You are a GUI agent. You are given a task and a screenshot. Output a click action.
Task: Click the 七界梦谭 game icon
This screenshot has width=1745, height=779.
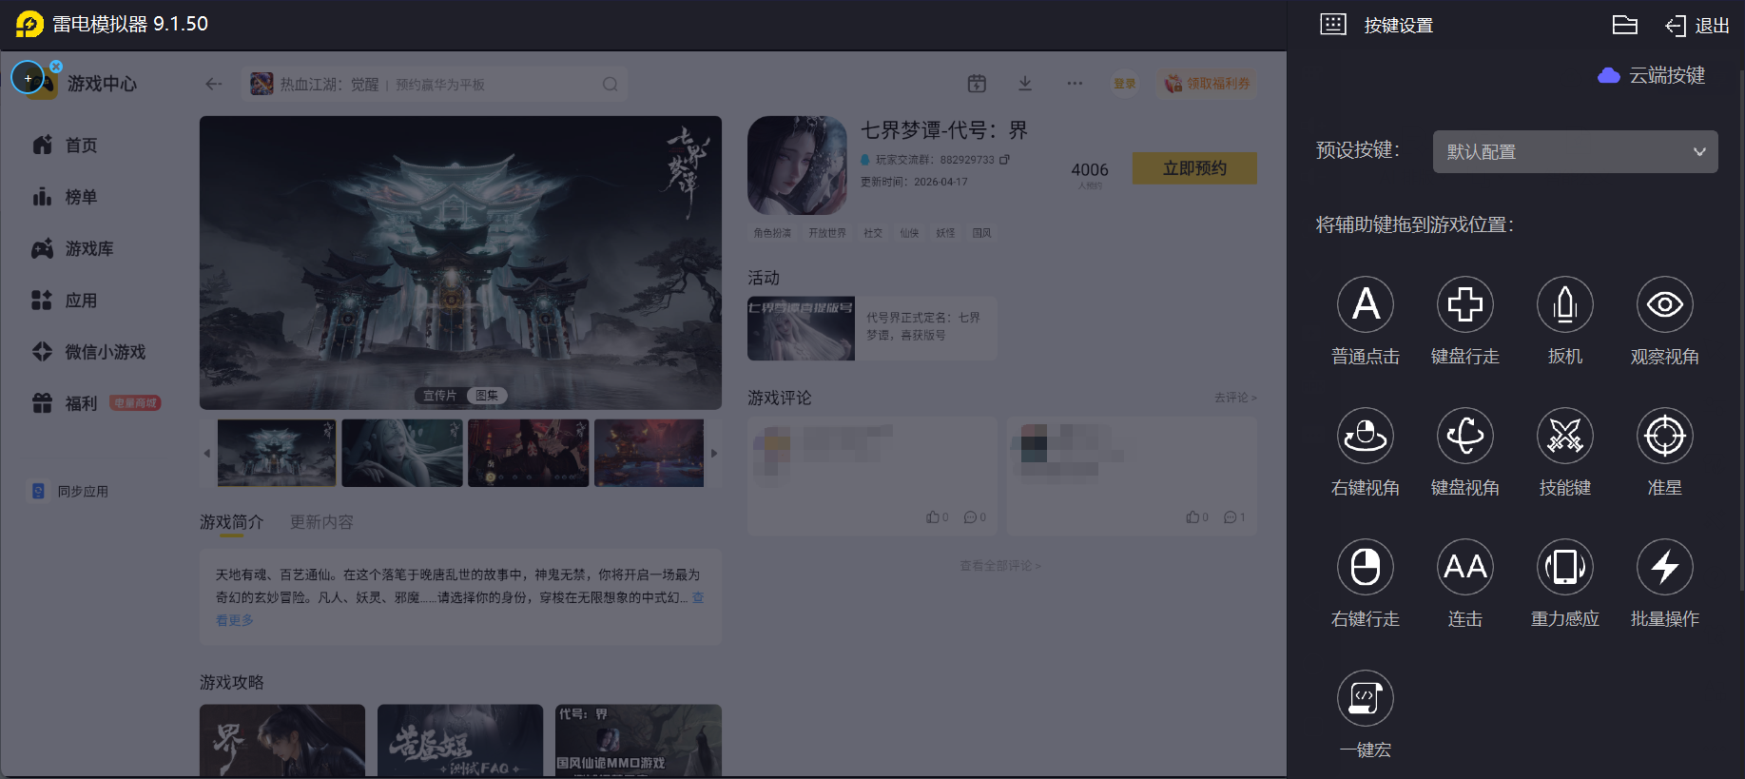tap(797, 166)
